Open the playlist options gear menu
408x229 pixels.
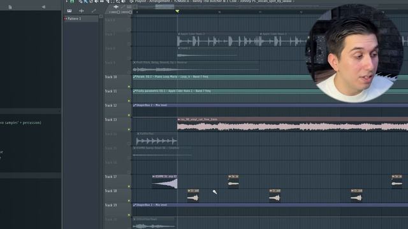tap(131, 1)
